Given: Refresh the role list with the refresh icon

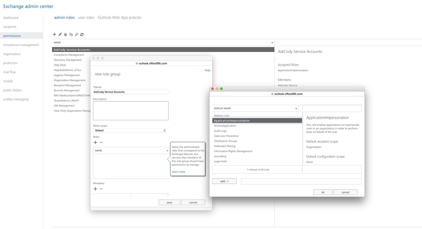Looking at the screenshot, I should (x=82, y=34).
